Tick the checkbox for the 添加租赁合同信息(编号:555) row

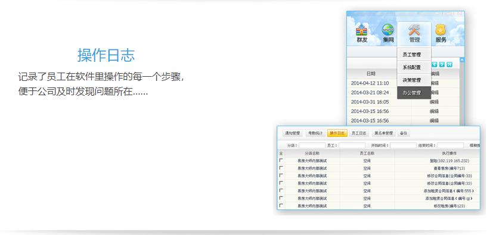pyautogui.click(x=281, y=190)
